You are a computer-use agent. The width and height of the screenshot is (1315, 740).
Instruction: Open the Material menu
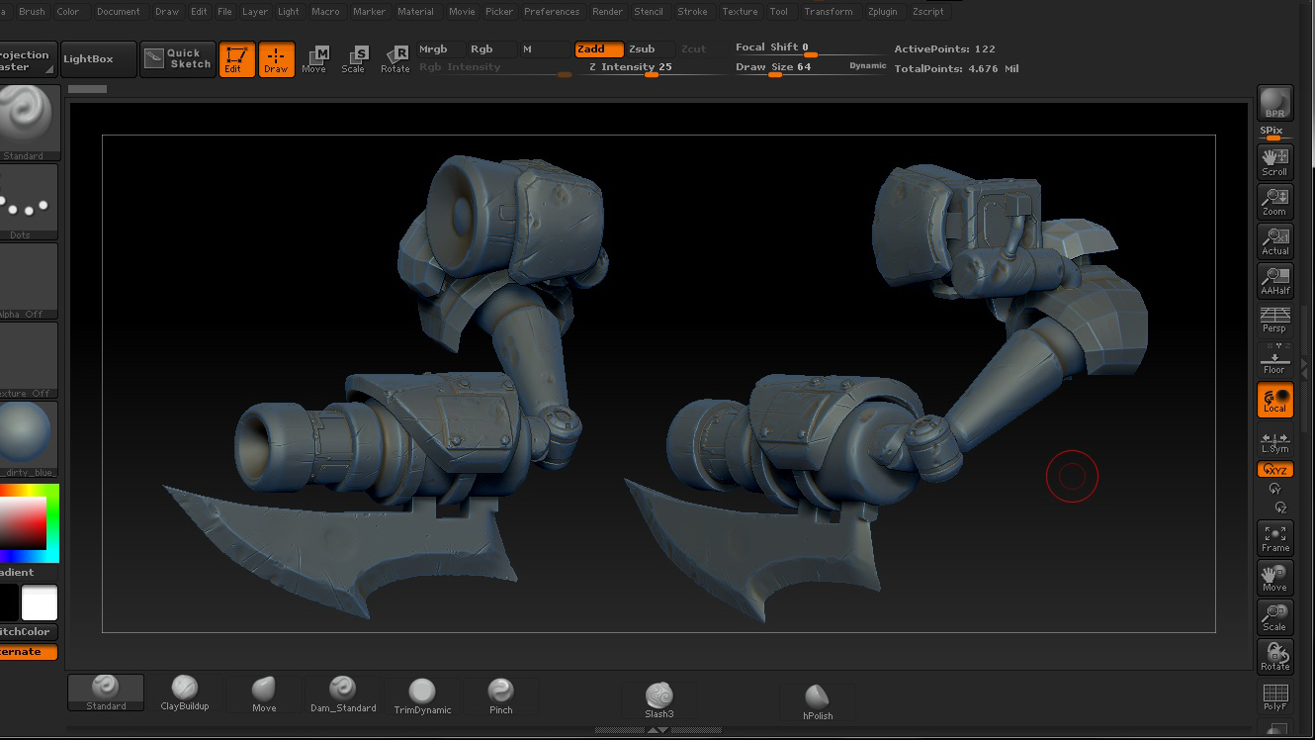point(415,12)
